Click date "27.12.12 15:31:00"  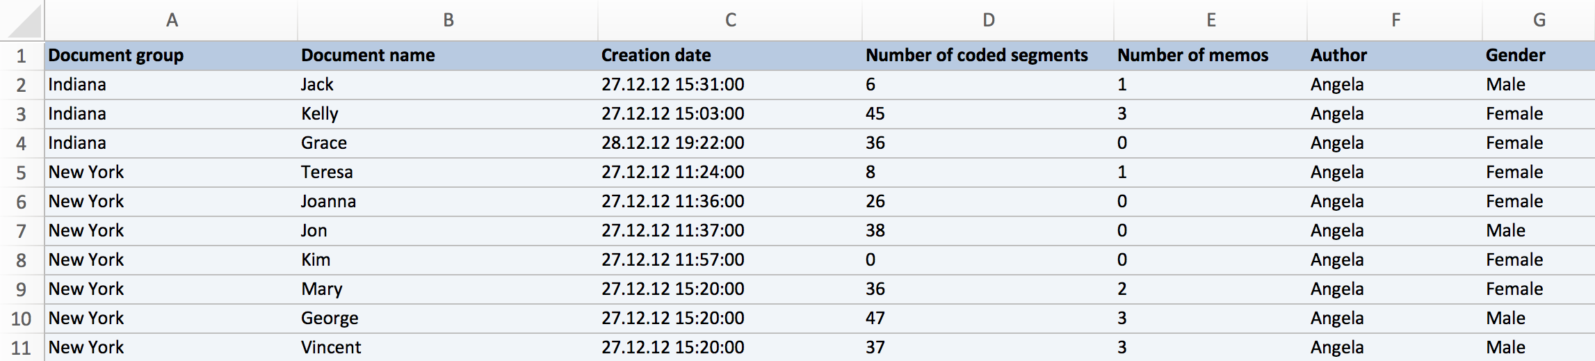(672, 85)
